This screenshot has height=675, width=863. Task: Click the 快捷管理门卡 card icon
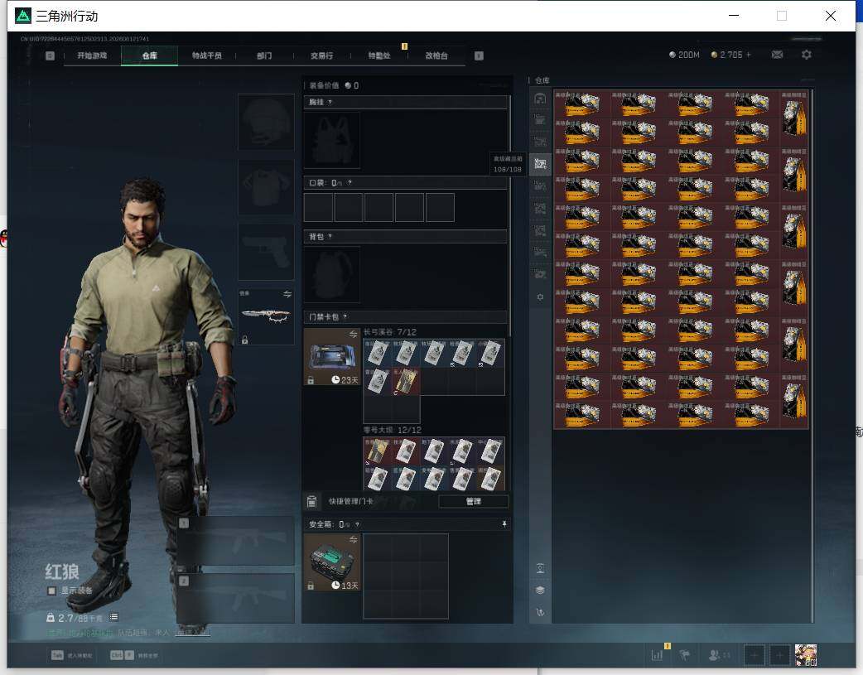(311, 502)
